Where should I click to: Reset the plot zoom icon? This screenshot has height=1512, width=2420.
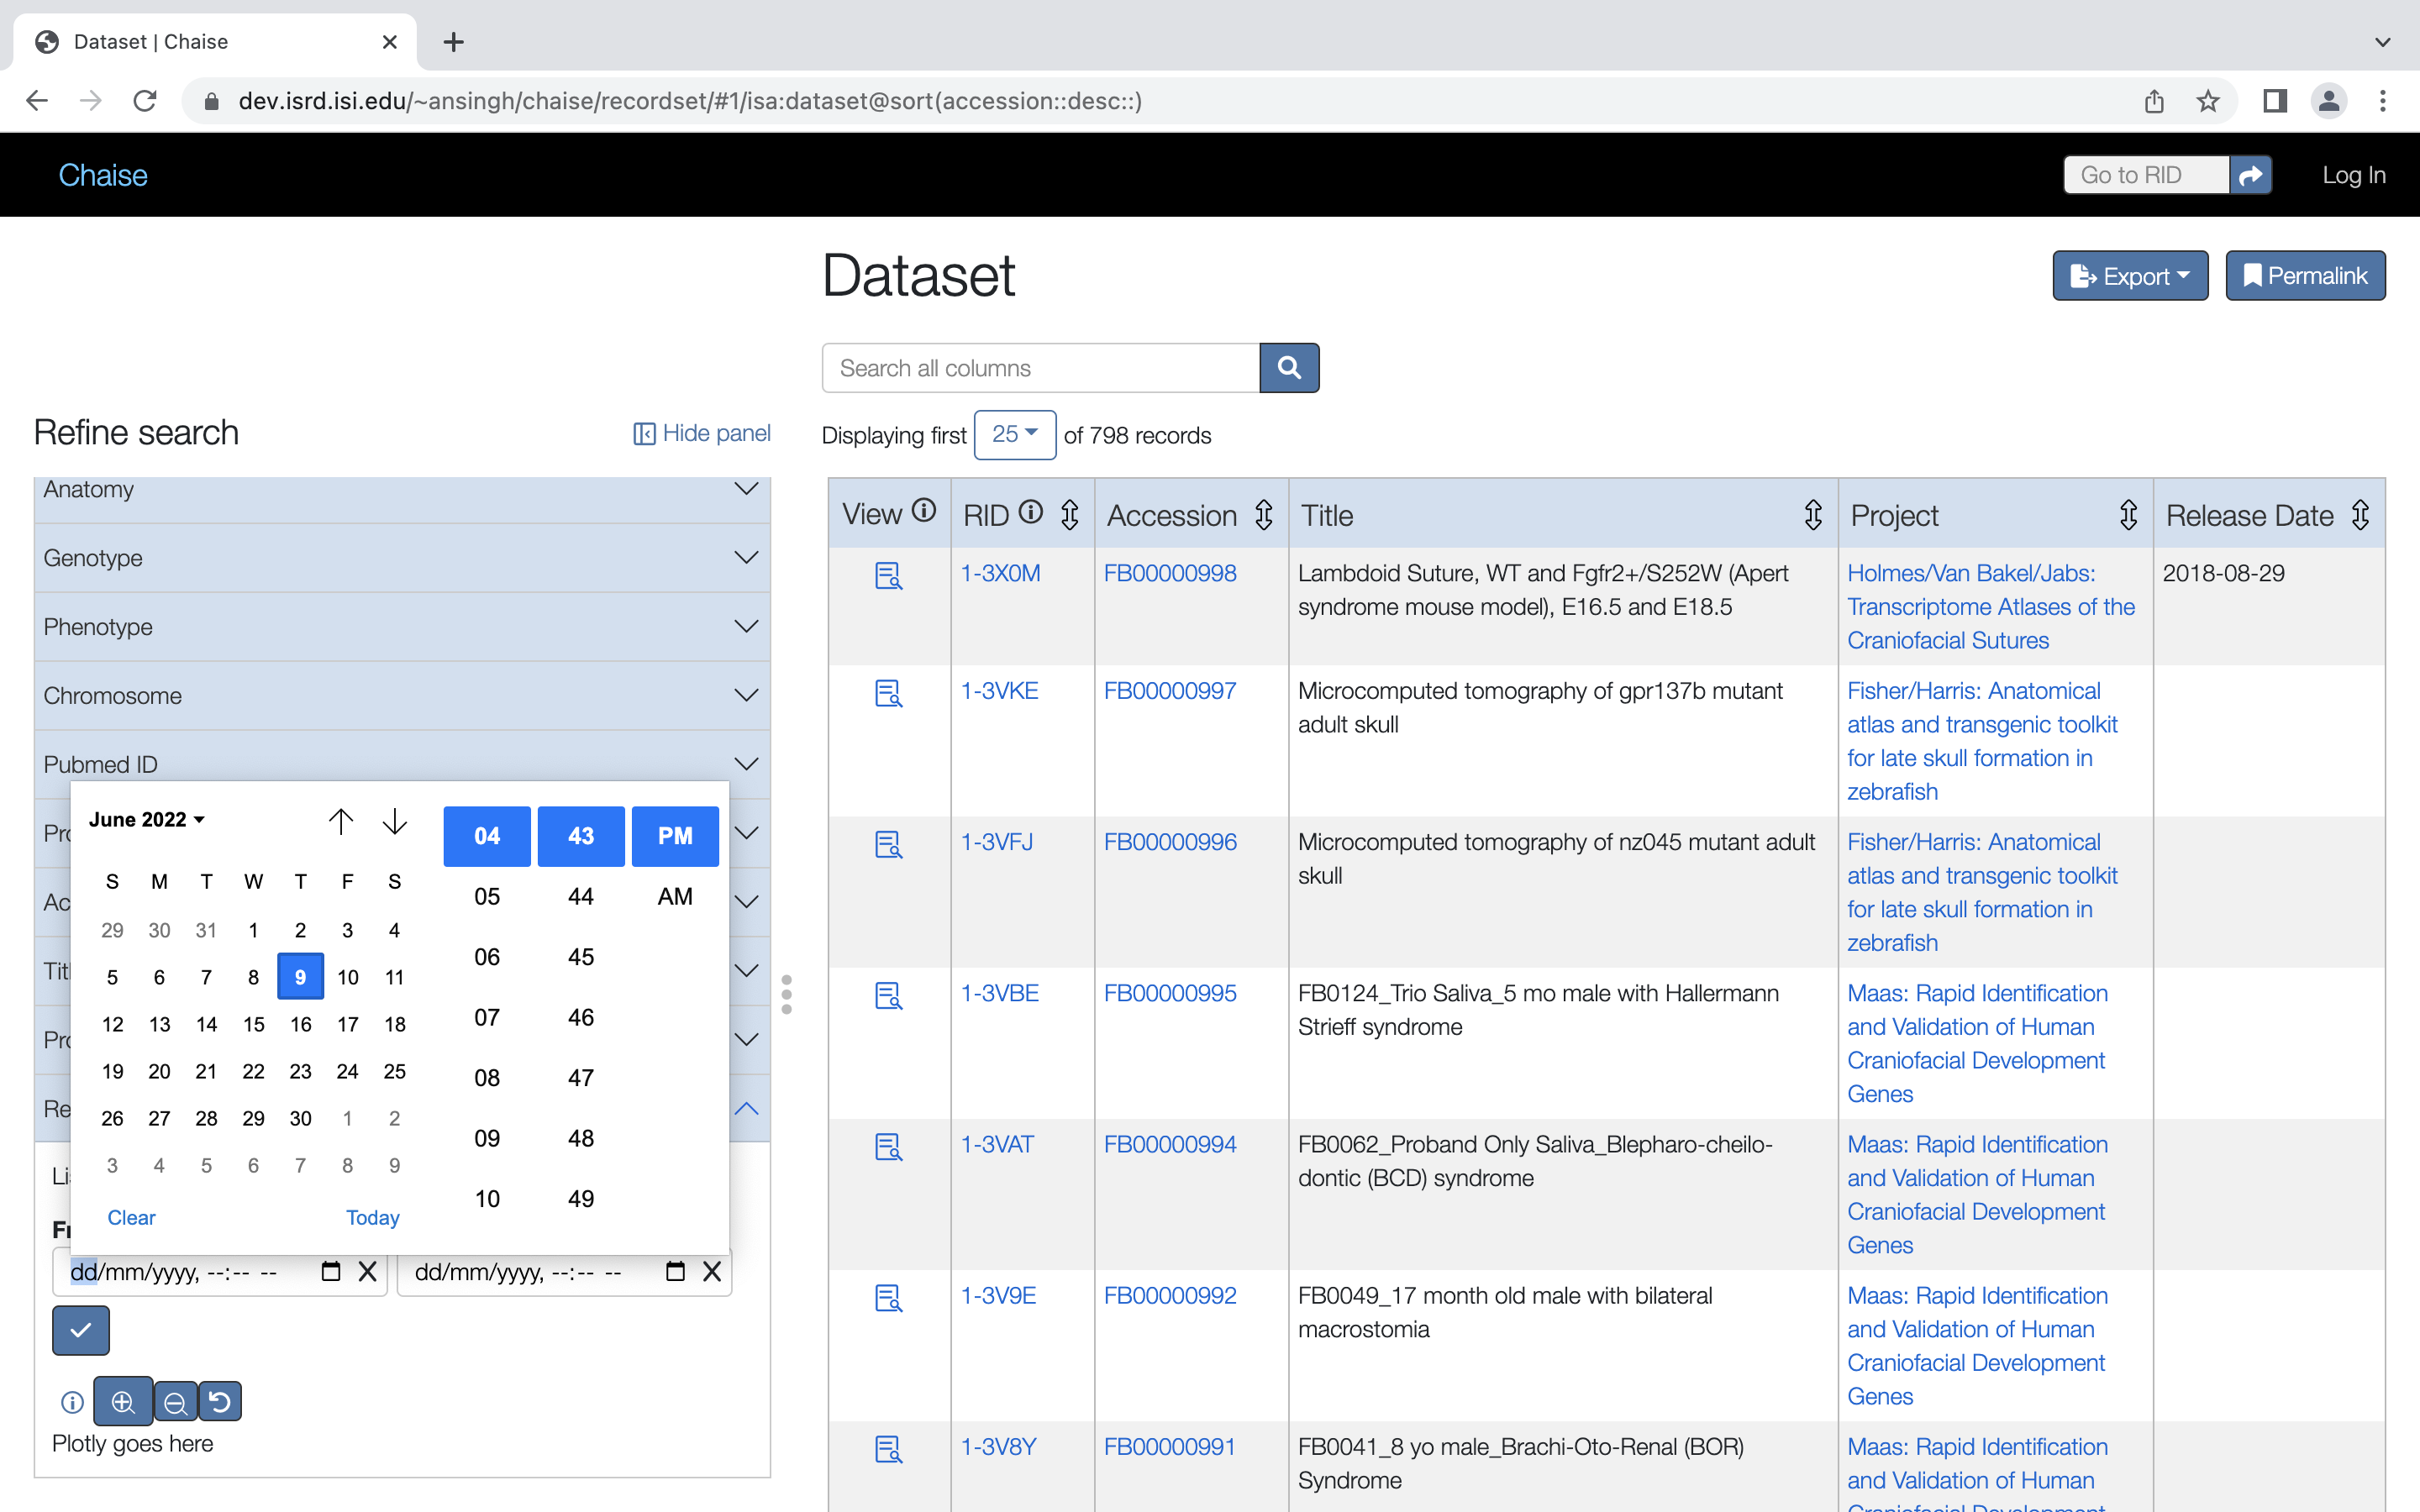click(x=220, y=1402)
